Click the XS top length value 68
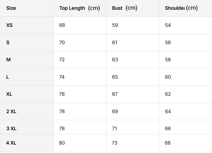This screenshot has height=153, width=212. 62,25
